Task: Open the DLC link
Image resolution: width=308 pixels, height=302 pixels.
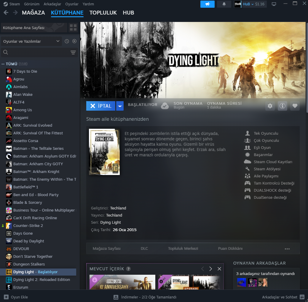Action: pyautogui.click(x=144, y=249)
